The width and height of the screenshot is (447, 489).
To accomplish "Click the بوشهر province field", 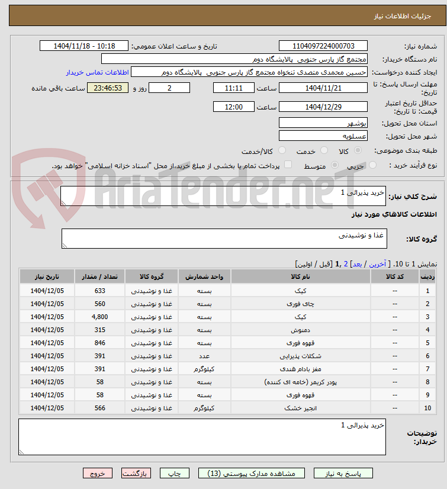I will click(x=323, y=123).
